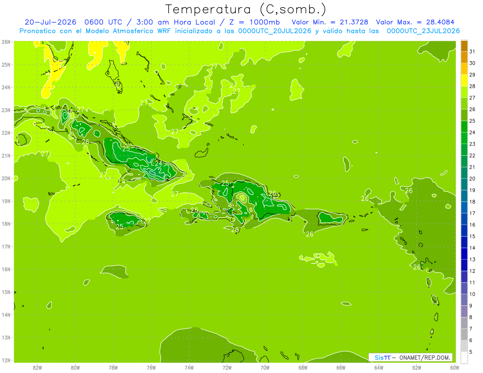Viewport: 483px width, 373px height.
Task: Click the 64W longitude axis label
Action: point(379,367)
